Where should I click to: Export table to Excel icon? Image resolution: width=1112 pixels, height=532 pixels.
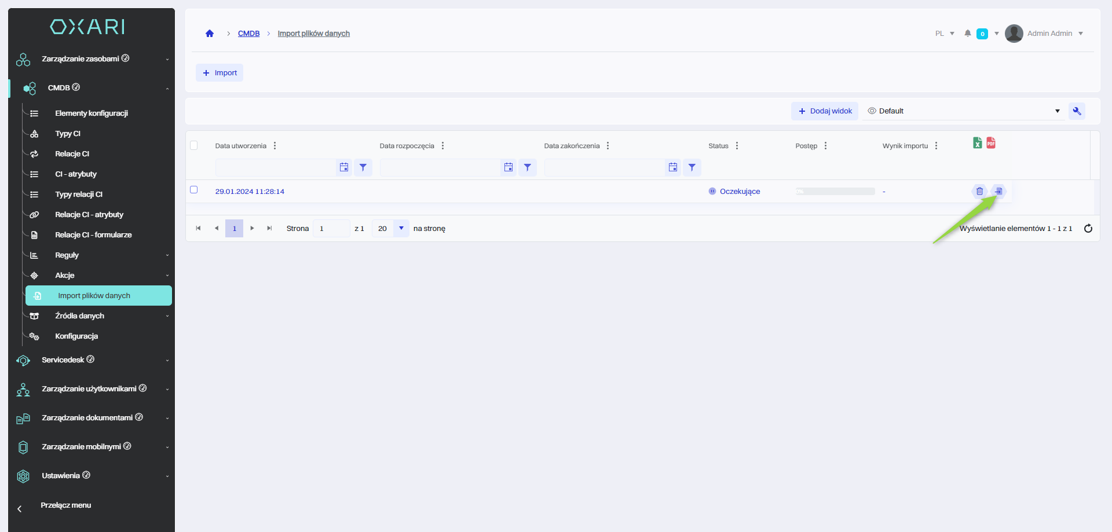pos(977,143)
